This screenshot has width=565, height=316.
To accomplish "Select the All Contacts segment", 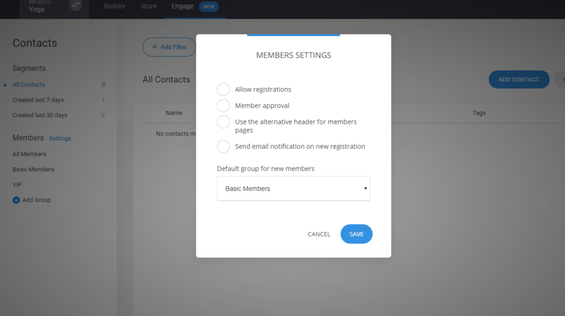I will tap(29, 85).
